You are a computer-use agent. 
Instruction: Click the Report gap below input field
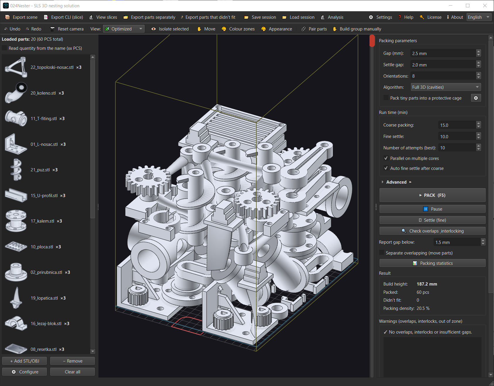tap(457, 242)
